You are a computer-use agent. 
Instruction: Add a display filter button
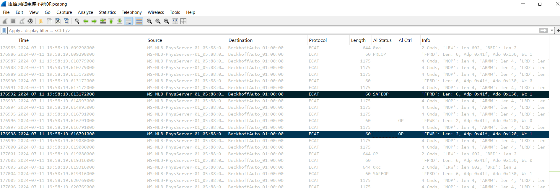[558, 30]
